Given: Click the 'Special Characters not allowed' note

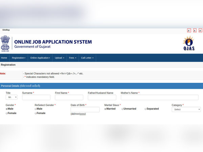Looking at the screenshot, I should click(53, 73).
